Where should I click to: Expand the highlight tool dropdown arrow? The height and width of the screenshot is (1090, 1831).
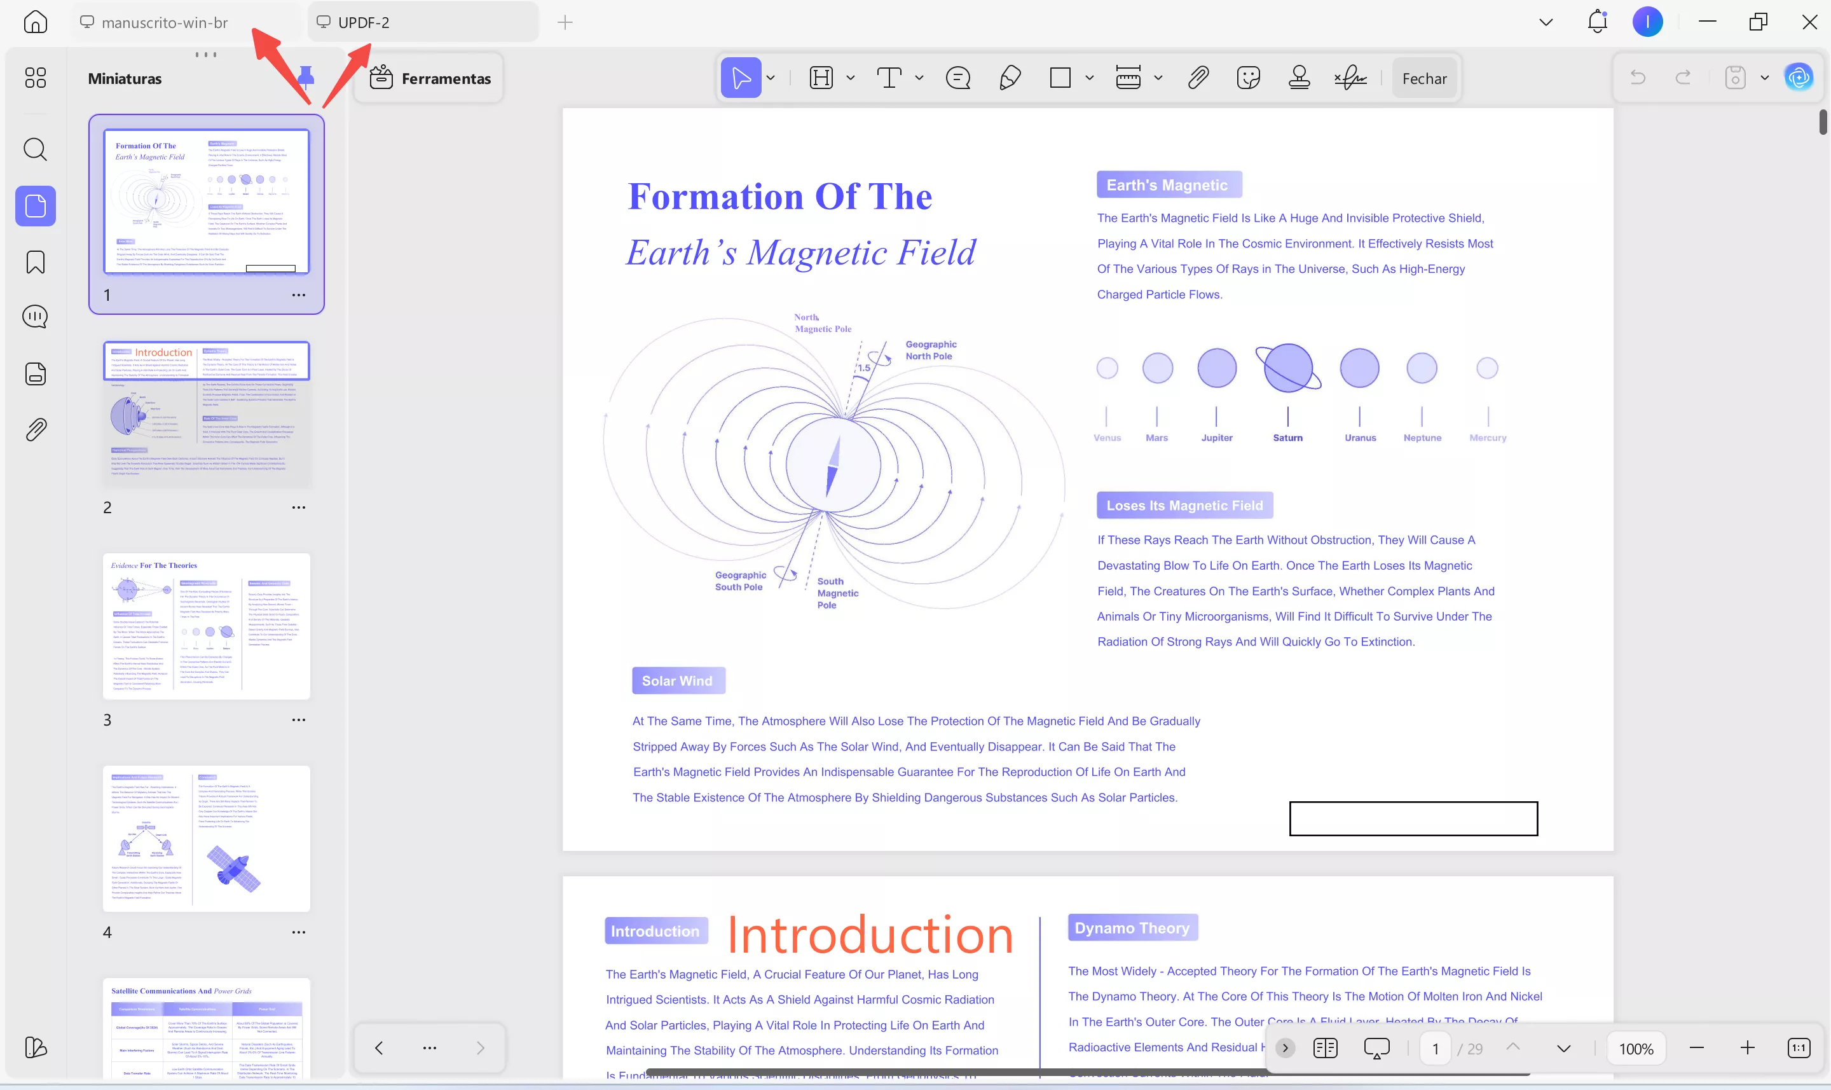click(851, 78)
